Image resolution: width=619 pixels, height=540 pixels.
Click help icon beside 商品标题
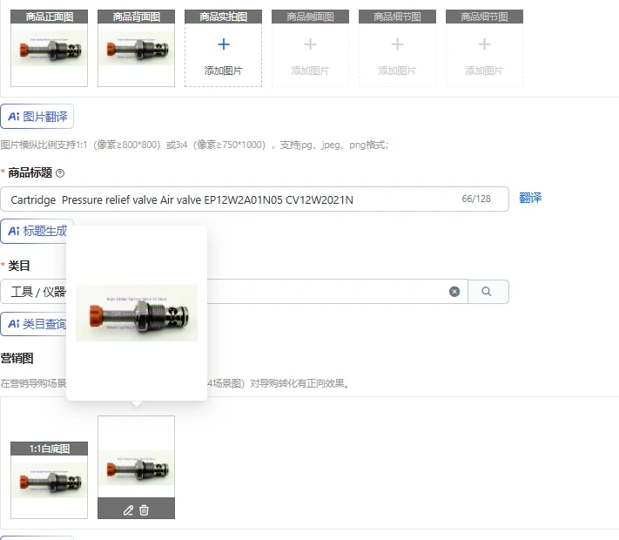[x=60, y=173]
